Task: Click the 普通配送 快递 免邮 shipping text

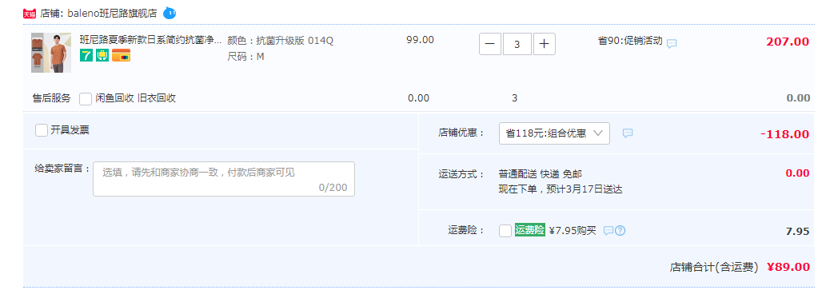Action: (540, 174)
